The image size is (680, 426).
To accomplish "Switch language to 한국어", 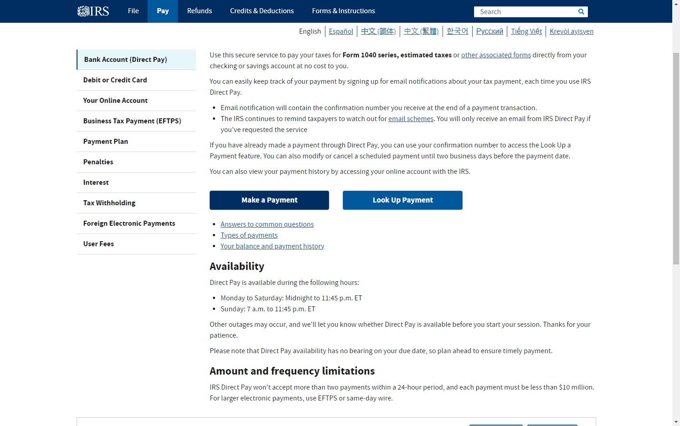I will pos(458,31).
